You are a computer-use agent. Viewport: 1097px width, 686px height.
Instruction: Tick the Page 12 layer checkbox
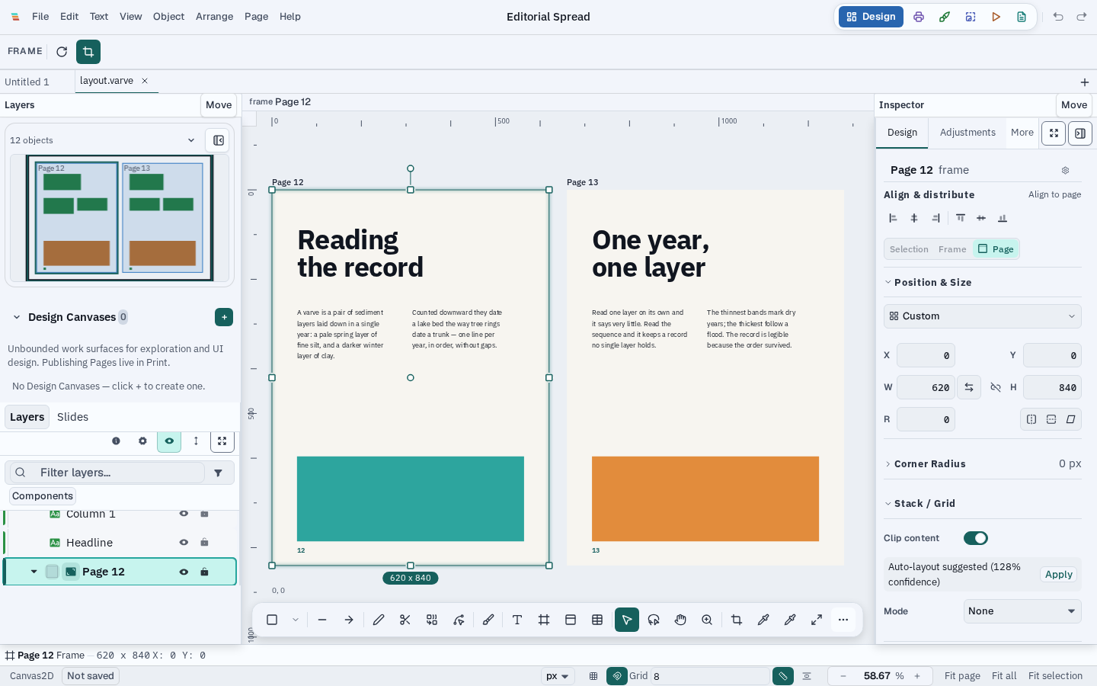pos(52,572)
